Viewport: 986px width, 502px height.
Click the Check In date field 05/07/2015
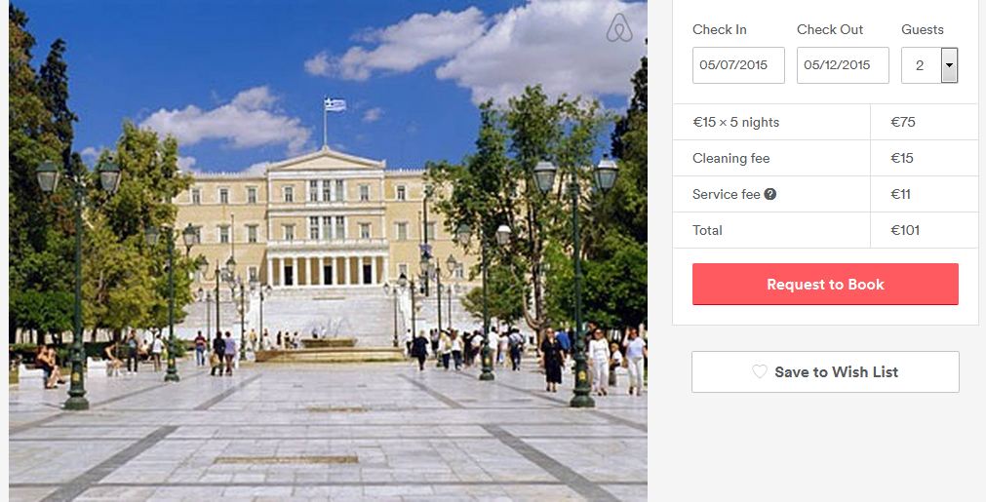click(x=738, y=65)
